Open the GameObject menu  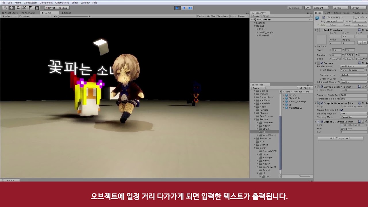tap(30, 3)
